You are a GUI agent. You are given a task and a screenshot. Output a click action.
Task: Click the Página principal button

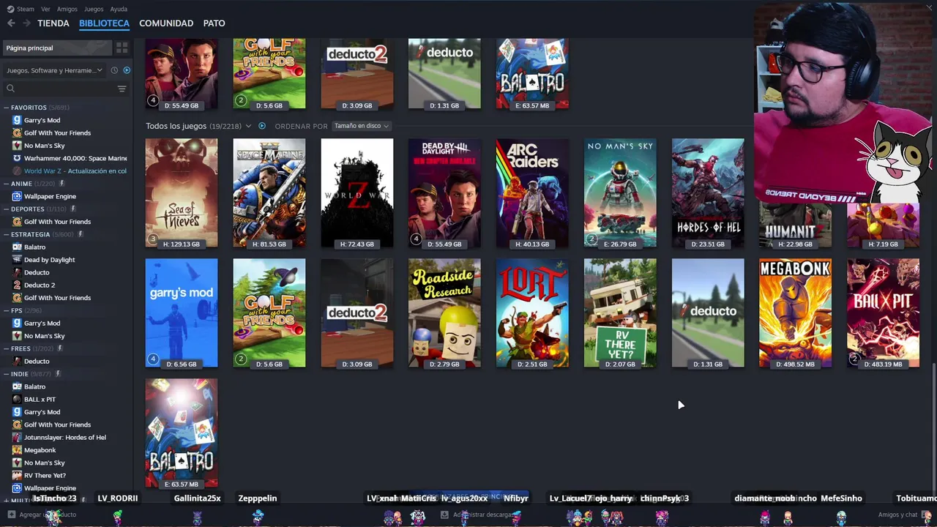57,48
